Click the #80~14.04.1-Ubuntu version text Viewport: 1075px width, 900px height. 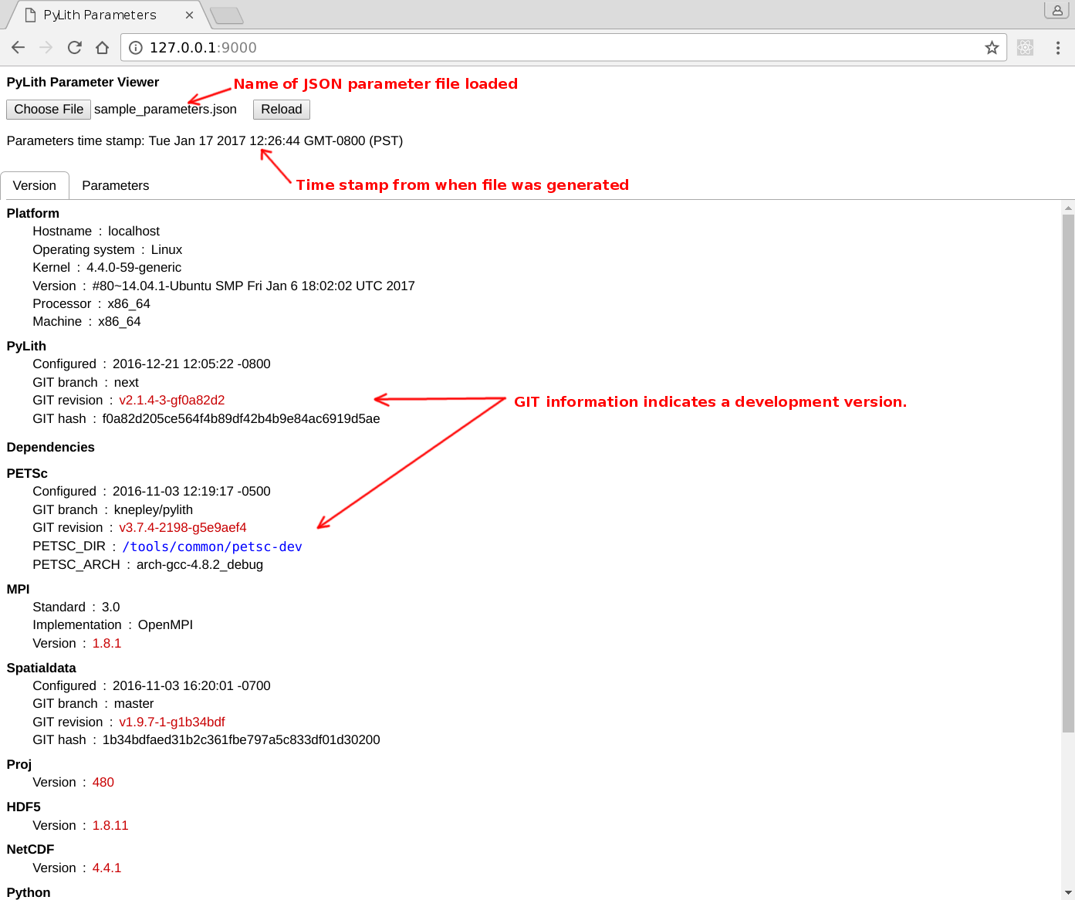pyautogui.click(x=253, y=286)
